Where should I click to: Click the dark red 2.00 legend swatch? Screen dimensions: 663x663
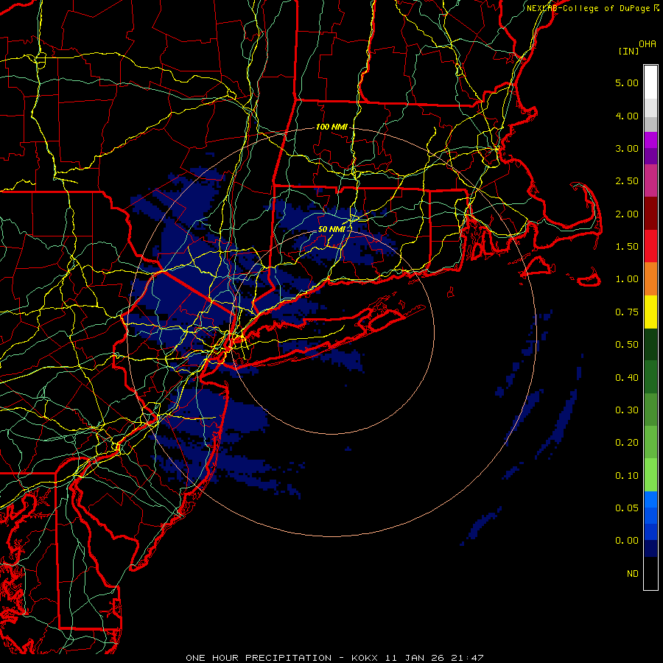tap(650, 214)
